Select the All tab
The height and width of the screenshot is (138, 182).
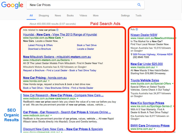coord(31,16)
